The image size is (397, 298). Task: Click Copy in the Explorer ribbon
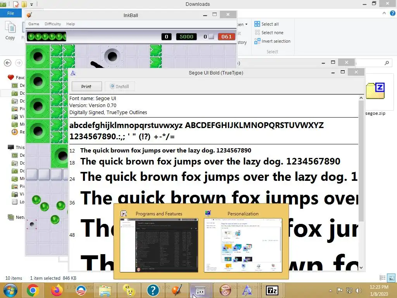[x=10, y=30]
